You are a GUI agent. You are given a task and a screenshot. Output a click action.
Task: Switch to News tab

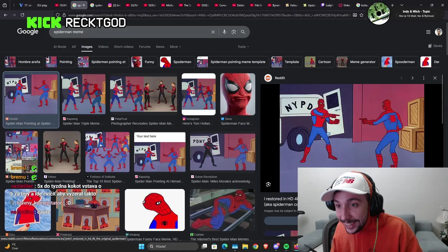pos(160,47)
